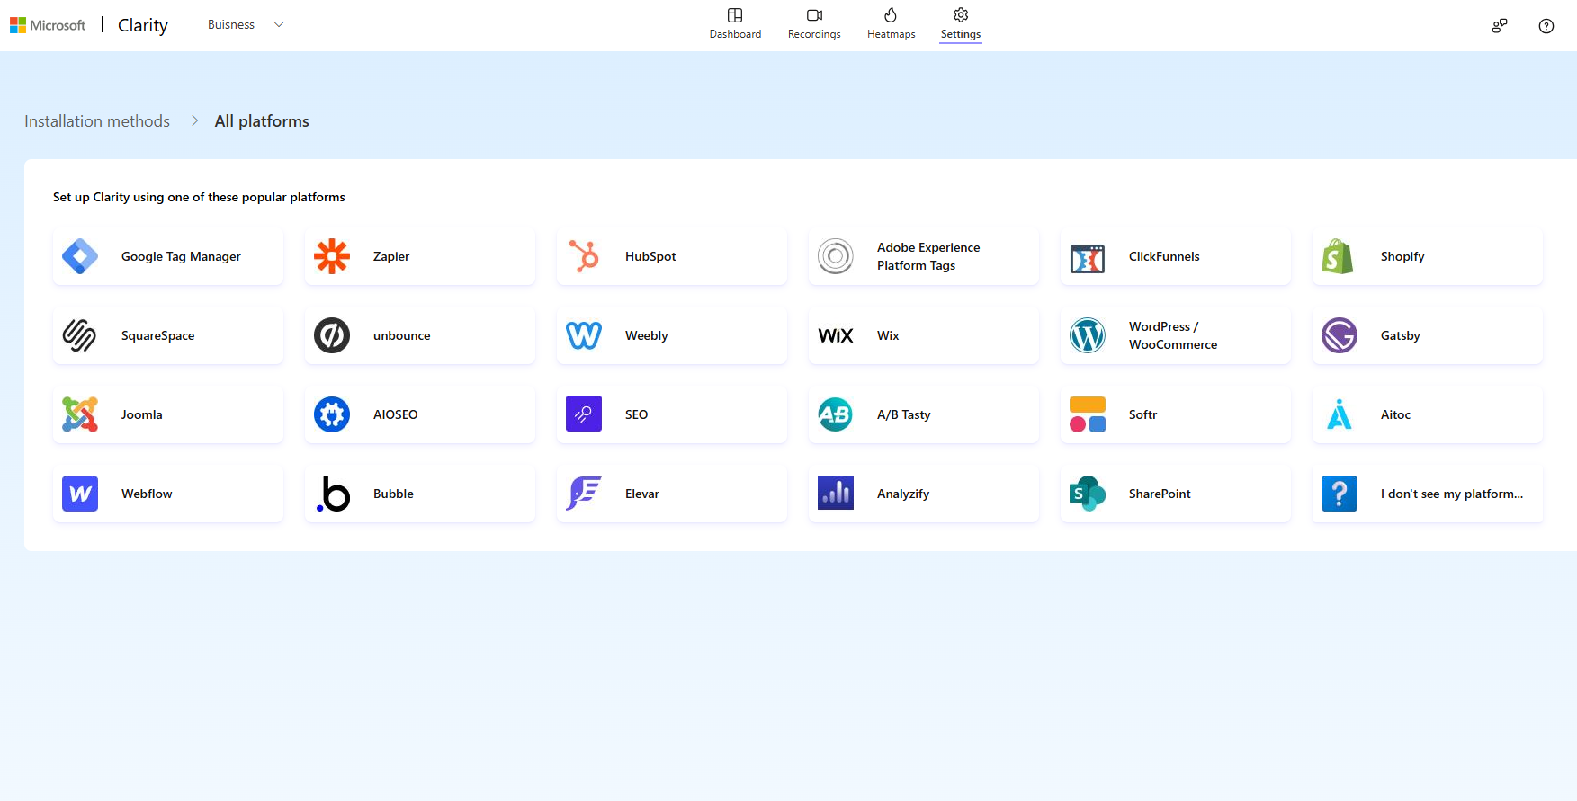1577x801 pixels.
Task: Switch to the Dashboard tab
Action: [x=735, y=24]
